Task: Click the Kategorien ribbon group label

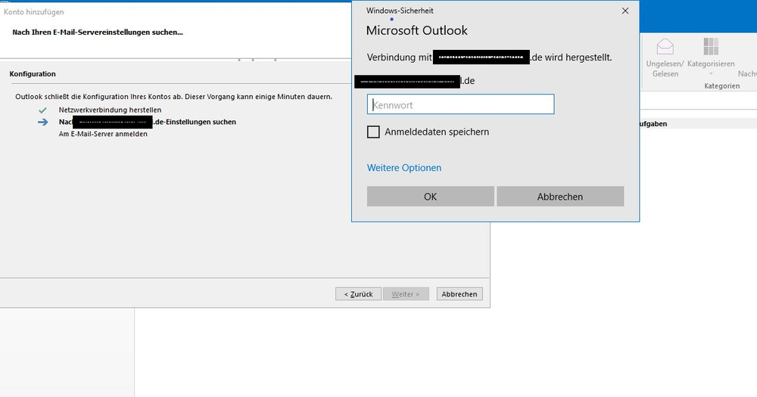Action: [x=721, y=86]
